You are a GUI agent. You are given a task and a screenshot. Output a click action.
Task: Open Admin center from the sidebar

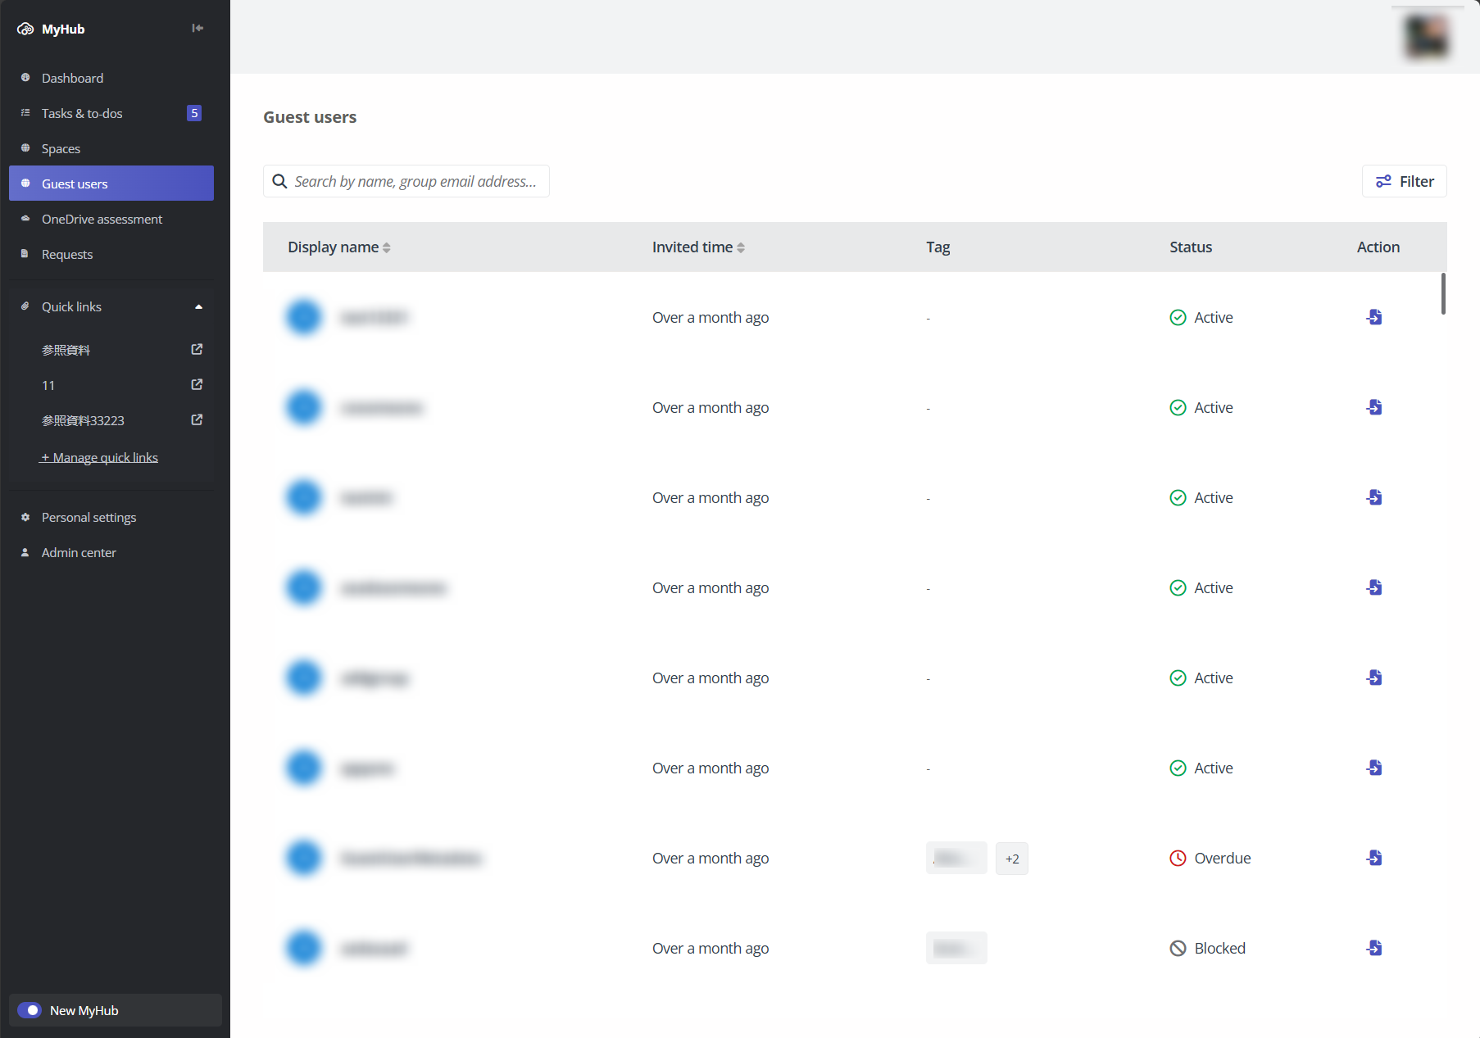click(x=79, y=552)
